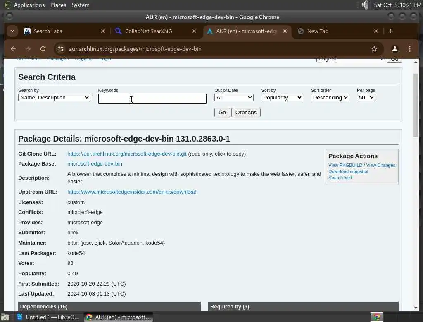
Task: Click the Keywords input field
Action: (x=152, y=99)
